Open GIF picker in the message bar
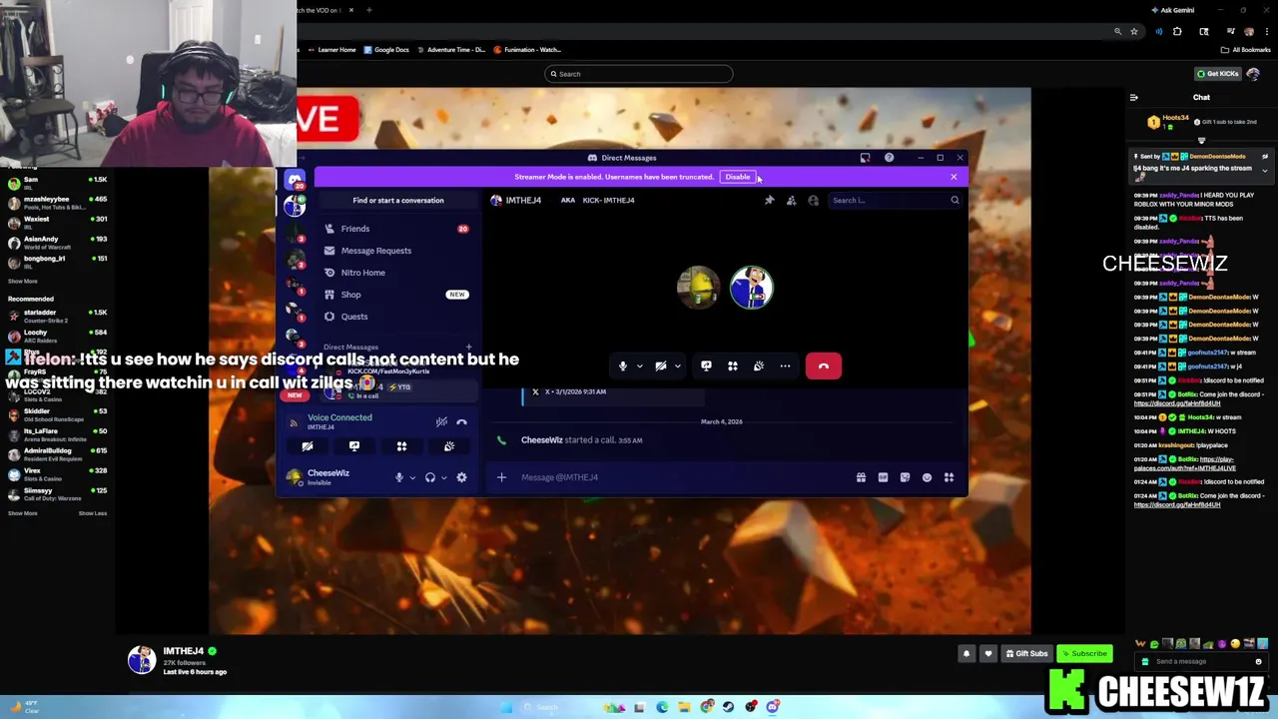 pyautogui.click(x=883, y=477)
